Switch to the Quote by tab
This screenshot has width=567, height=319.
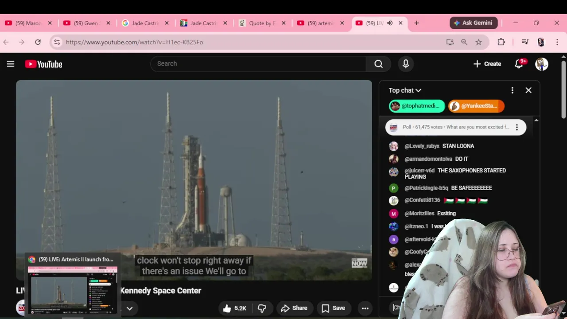(262, 23)
